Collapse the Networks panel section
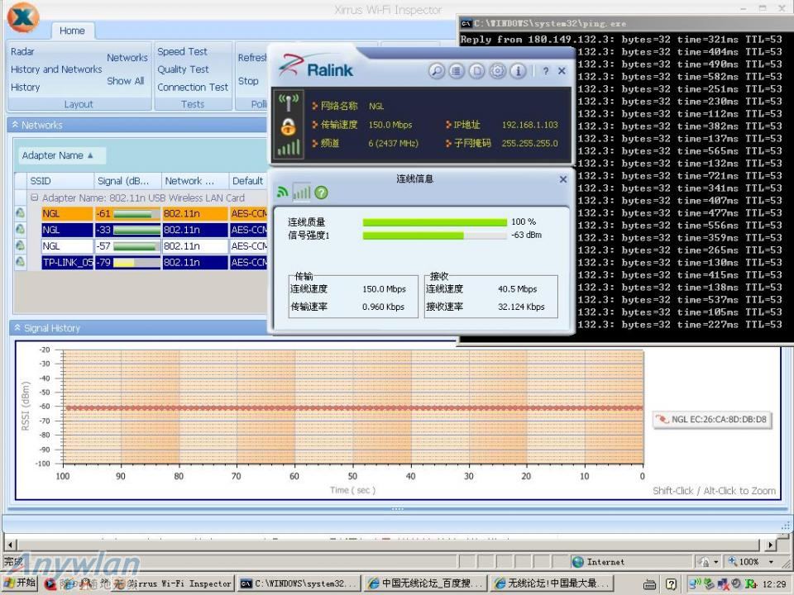Screen dimensions: 794x595 15,125
